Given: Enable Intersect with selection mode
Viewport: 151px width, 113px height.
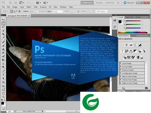Looking at the screenshot, I should [19, 11].
